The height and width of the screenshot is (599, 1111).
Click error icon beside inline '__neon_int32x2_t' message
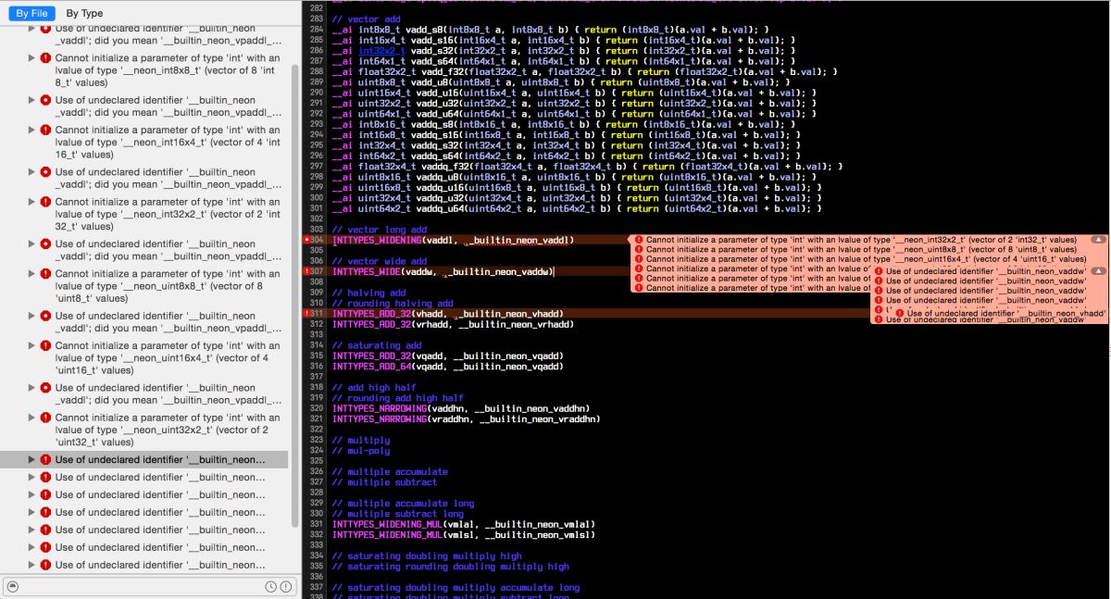(x=639, y=239)
